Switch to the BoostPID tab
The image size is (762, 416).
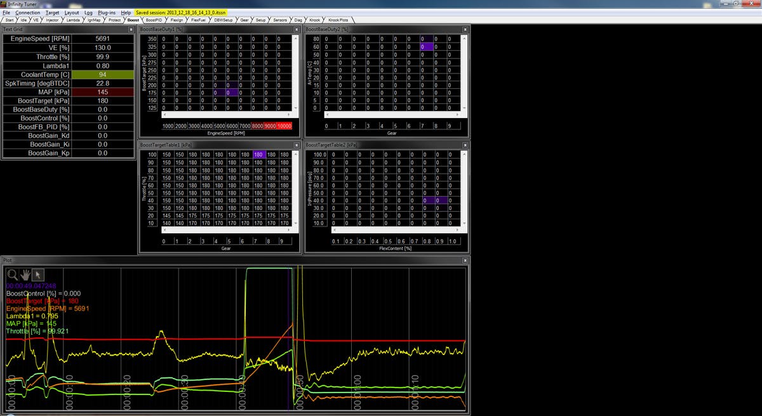point(154,20)
